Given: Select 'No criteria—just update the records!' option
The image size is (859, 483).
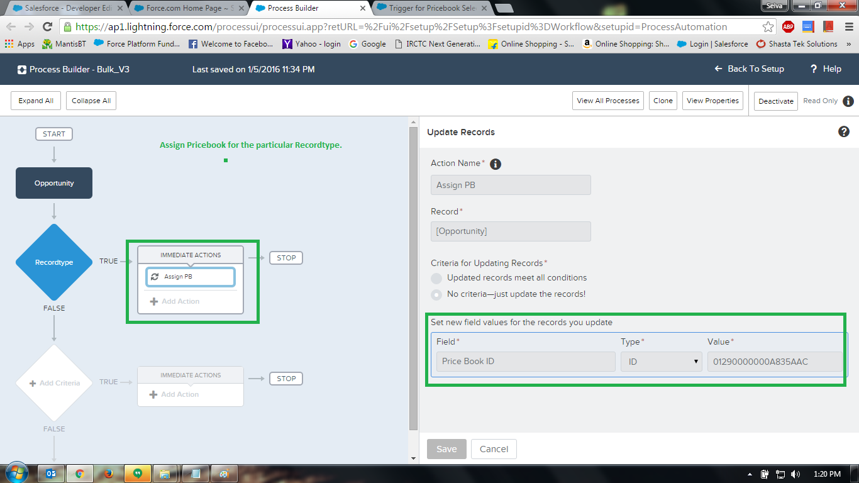Looking at the screenshot, I should [x=436, y=294].
